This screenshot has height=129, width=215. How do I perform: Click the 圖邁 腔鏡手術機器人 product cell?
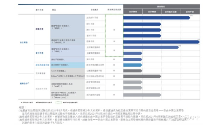click(68, 26)
